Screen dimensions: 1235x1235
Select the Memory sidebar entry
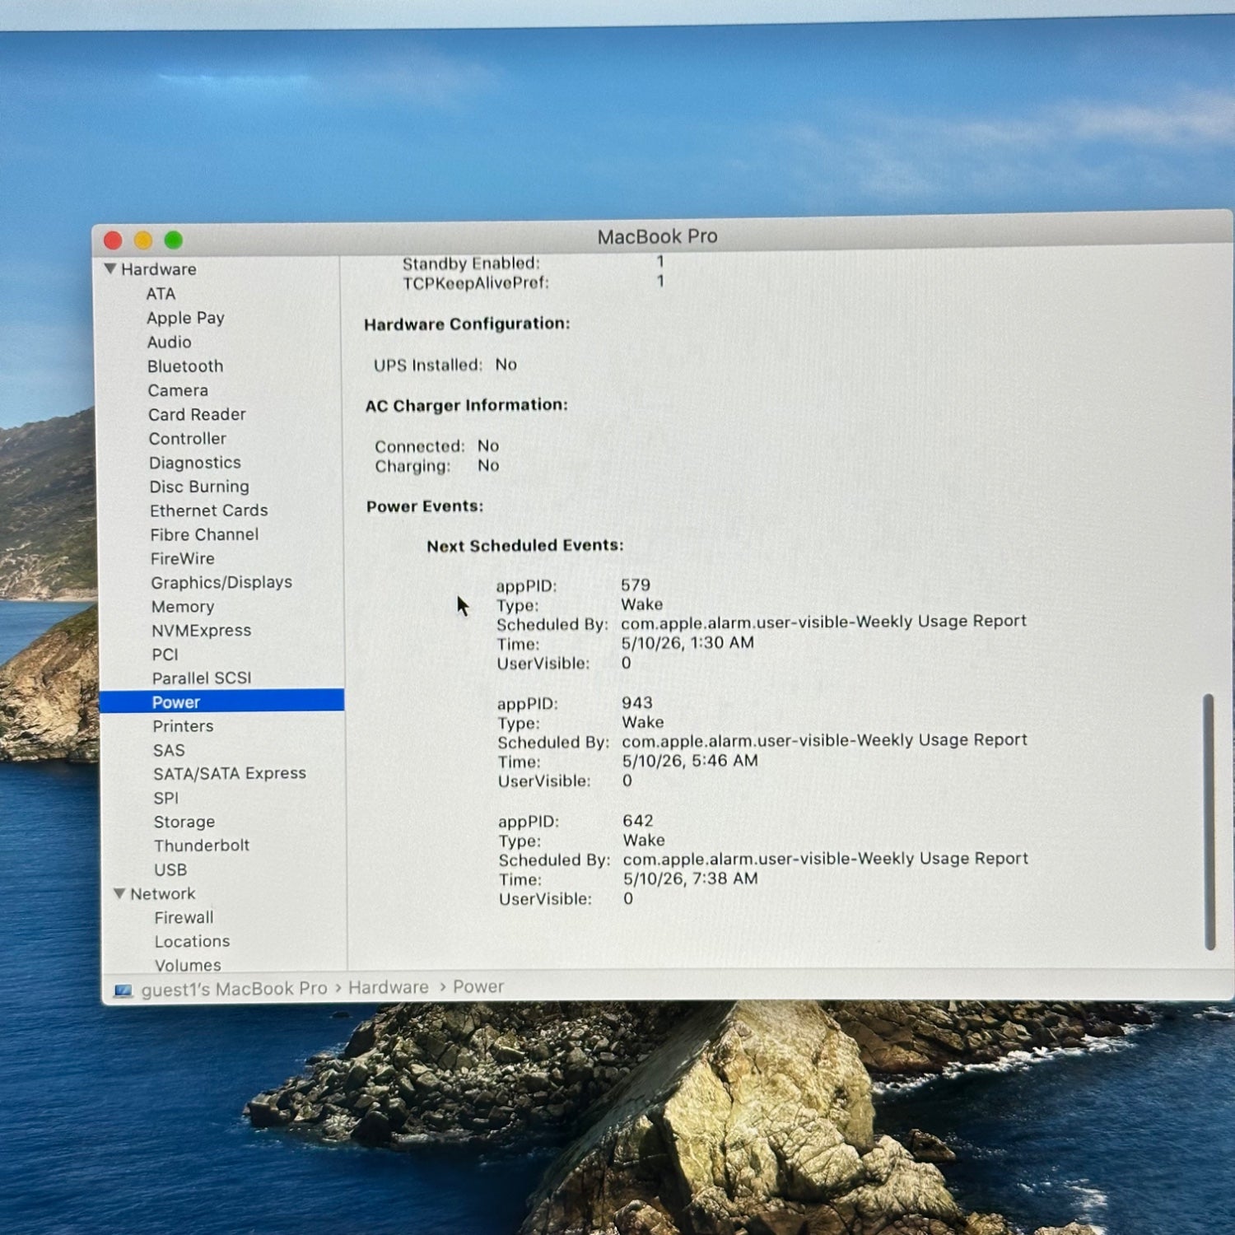183,606
